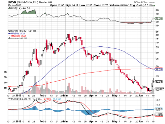165x124 pixels.
Task: Click the blue line marker before MA(50)
Action: tap(9, 34)
